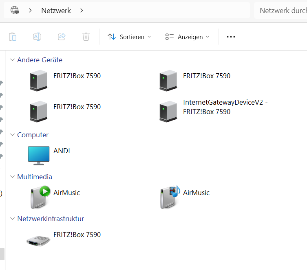Select the InternetGatewayDeviceV2 device icon
The height and width of the screenshot is (270, 307).
pos(168,112)
